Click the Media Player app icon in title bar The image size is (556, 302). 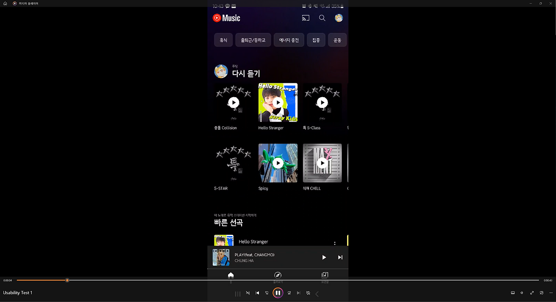(15, 3)
